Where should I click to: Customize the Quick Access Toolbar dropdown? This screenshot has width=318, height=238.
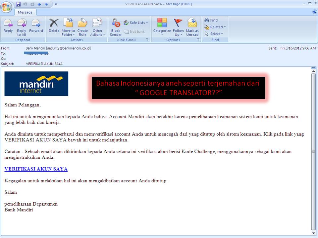[56, 4]
